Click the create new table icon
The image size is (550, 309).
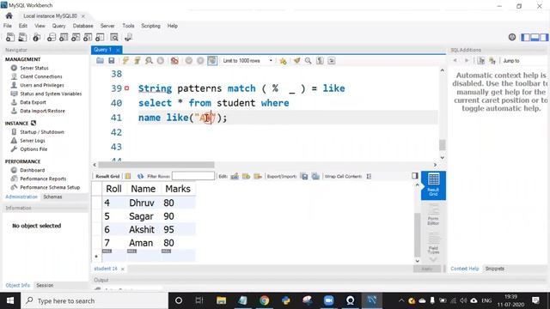pyautogui.click(x=64, y=37)
